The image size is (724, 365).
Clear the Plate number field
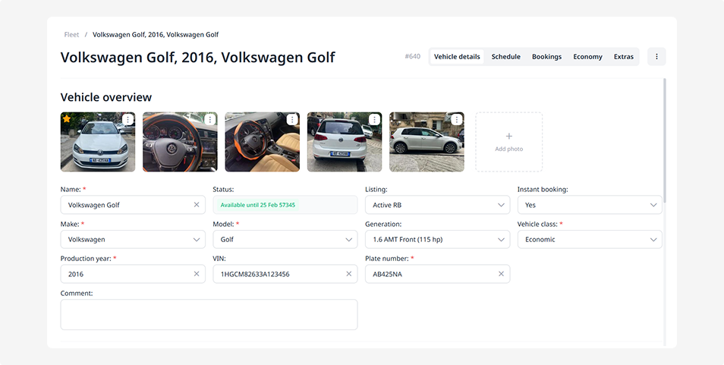502,274
